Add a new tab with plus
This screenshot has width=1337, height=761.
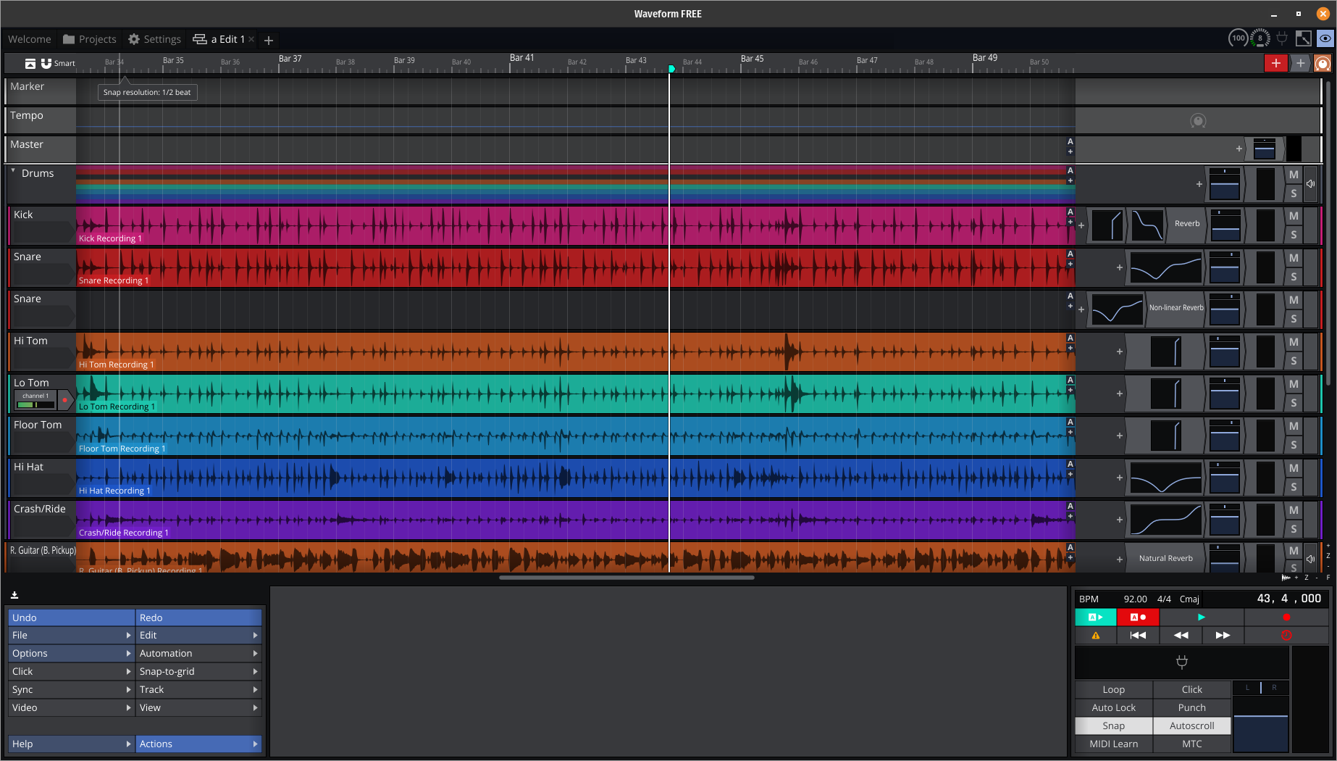[x=268, y=40]
